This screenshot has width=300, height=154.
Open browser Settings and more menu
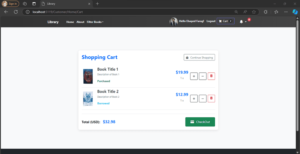coord(286,12)
